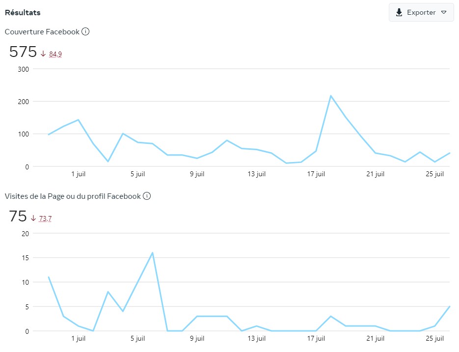Click the visits chart peak after 5 juil
459x352 pixels.
pyautogui.click(x=153, y=253)
